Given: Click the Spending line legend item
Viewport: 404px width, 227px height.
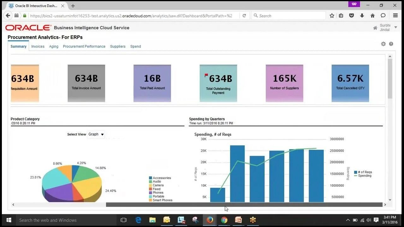Looking at the screenshot, I should click(x=363, y=176).
